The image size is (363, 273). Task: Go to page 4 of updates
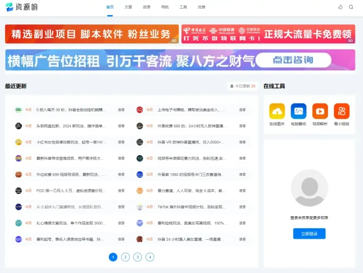pyautogui.click(x=150, y=257)
